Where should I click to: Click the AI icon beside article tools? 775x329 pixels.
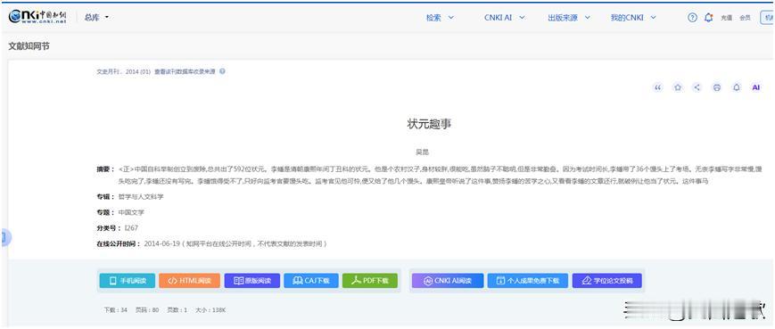(x=755, y=87)
